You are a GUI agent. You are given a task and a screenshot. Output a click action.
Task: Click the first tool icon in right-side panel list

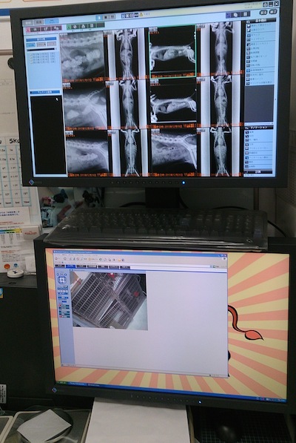click(249, 26)
